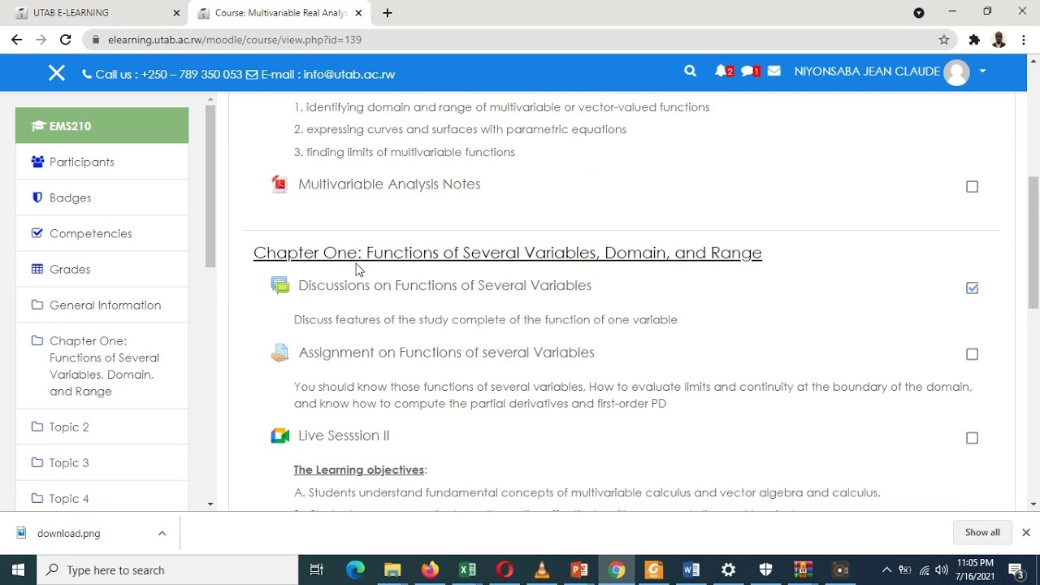
Task: Click the user profile avatar
Action: (x=957, y=72)
